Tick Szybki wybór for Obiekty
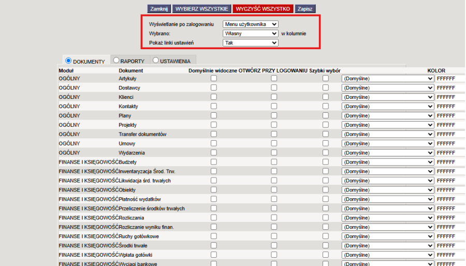The height and width of the screenshot is (266, 466). (326, 190)
